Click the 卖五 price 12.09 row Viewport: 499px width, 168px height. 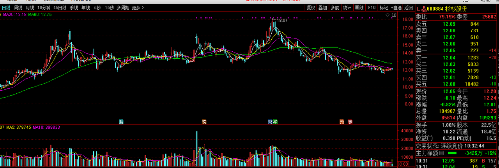[x=457, y=24]
